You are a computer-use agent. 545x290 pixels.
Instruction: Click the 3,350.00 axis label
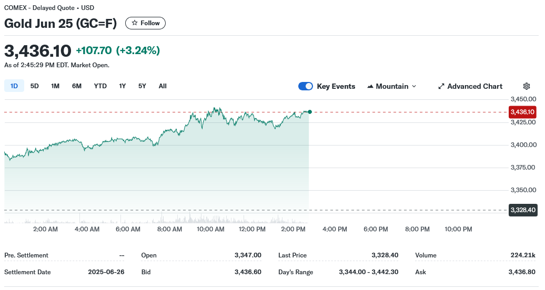pyautogui.click(x=523, y=190)
